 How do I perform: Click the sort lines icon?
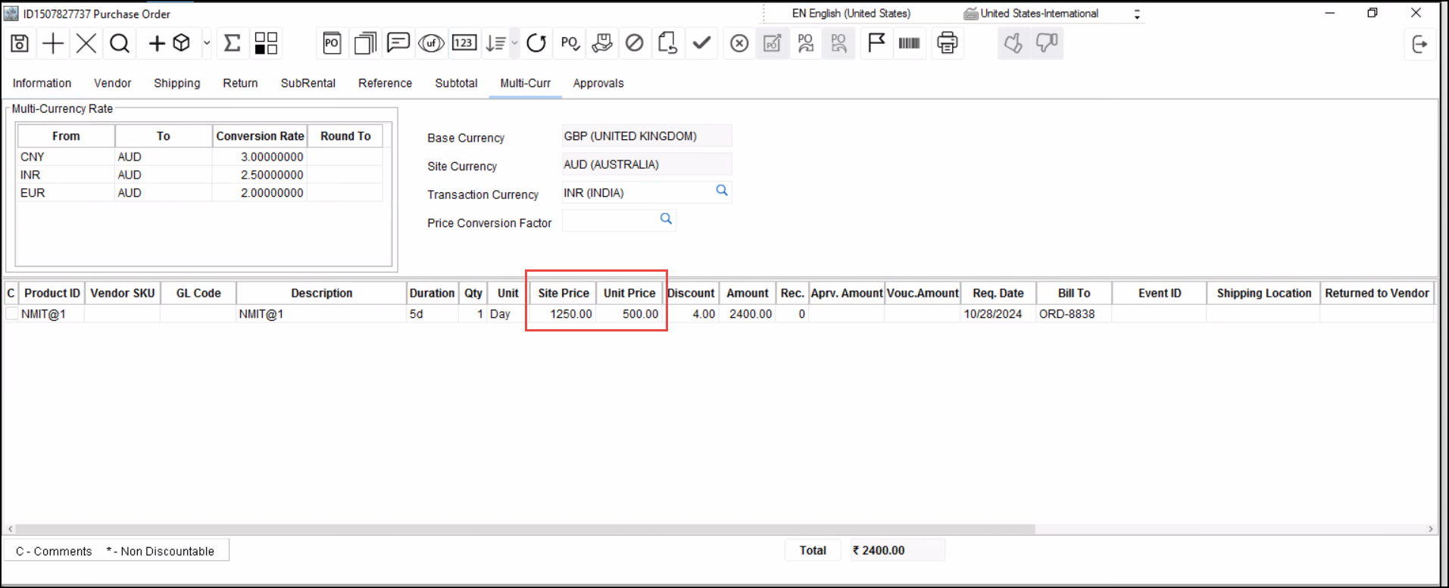(496, 44)
